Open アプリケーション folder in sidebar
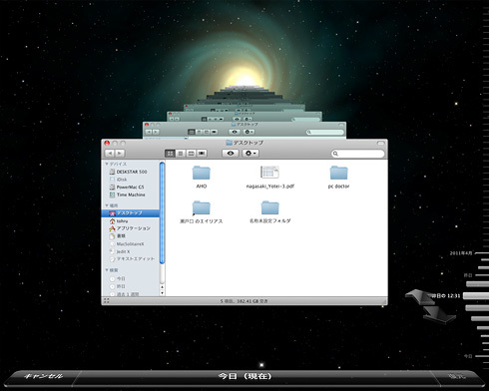Image resolution: width=489 pixels, height=391 pixels. tap(130, 228)
